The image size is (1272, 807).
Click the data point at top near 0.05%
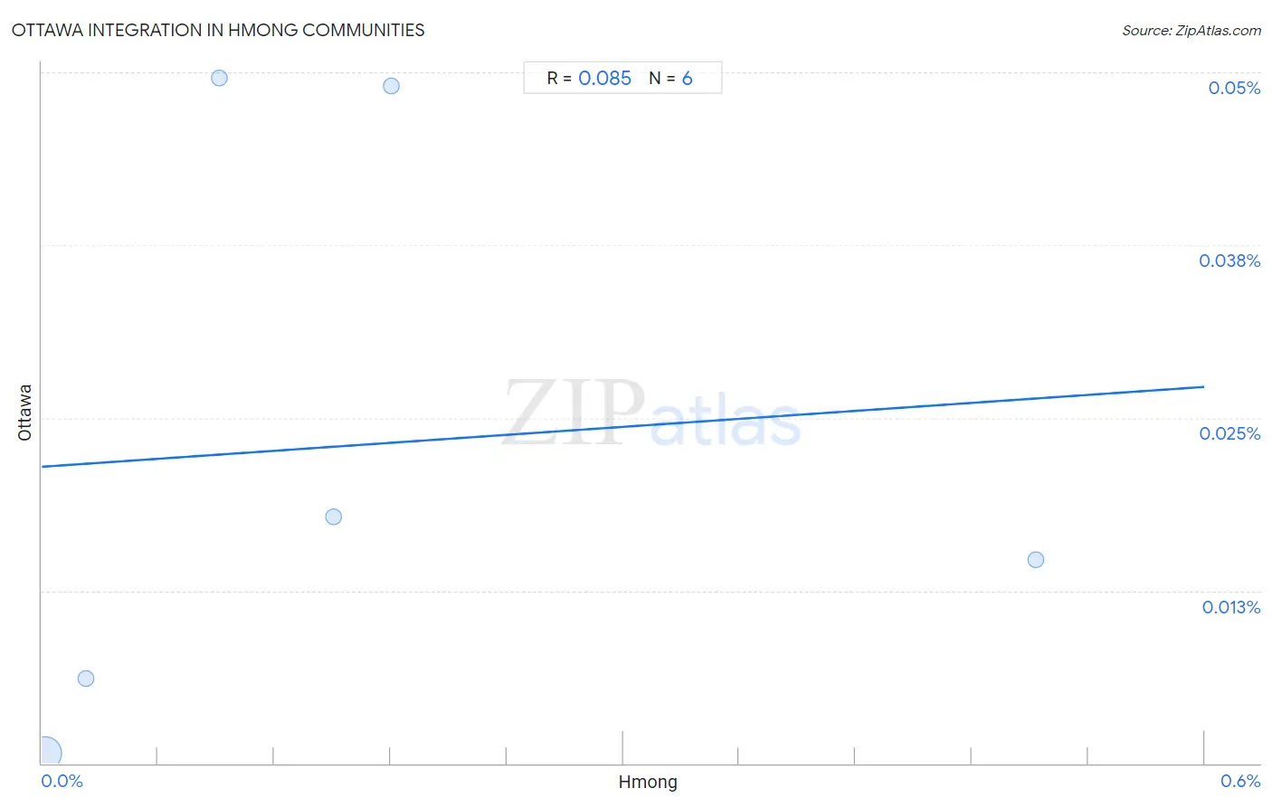219,78
